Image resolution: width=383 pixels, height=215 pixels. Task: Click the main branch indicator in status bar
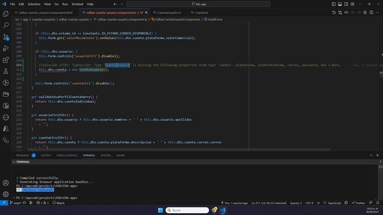pos(15,203)
